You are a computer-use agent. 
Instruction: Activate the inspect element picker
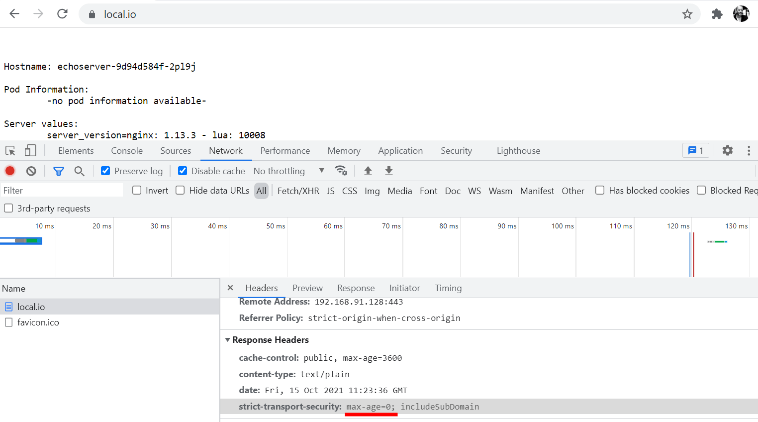click(x=10, y=150)
